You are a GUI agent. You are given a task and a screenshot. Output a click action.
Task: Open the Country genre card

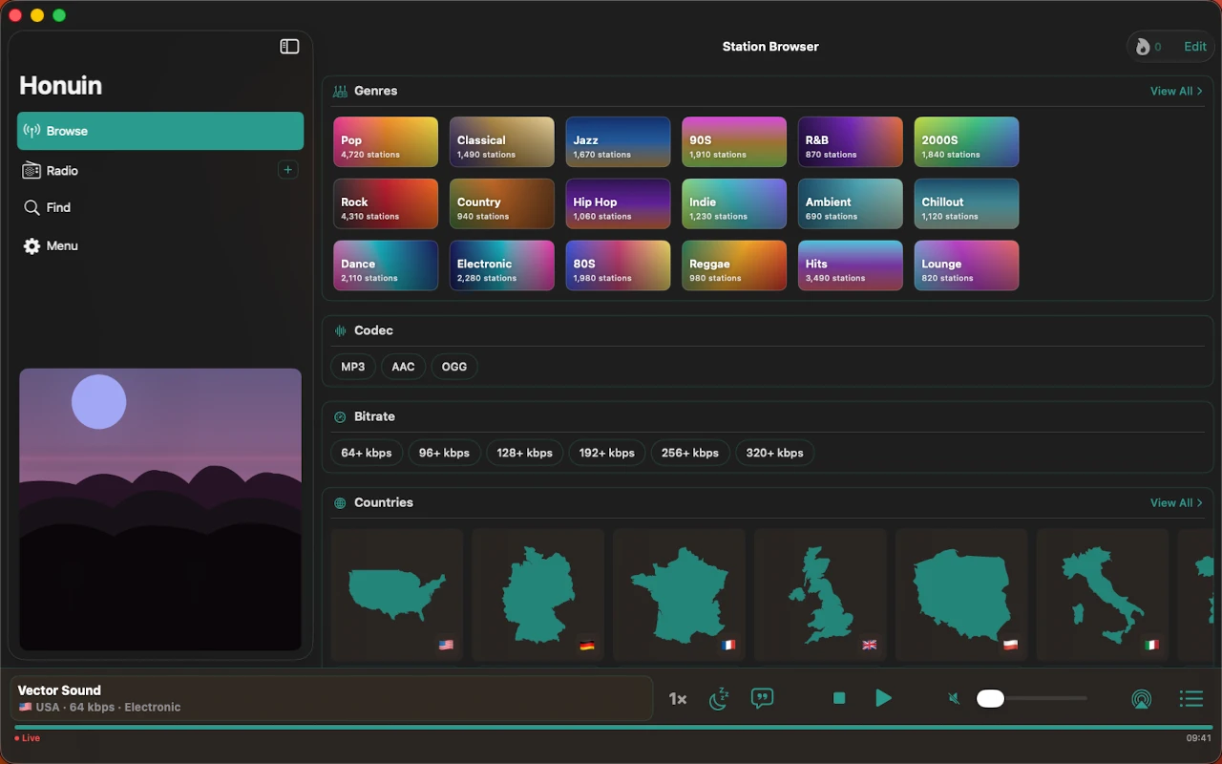pos(502,203)
